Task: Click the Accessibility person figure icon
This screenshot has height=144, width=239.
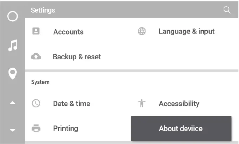Action: point(141,103)
